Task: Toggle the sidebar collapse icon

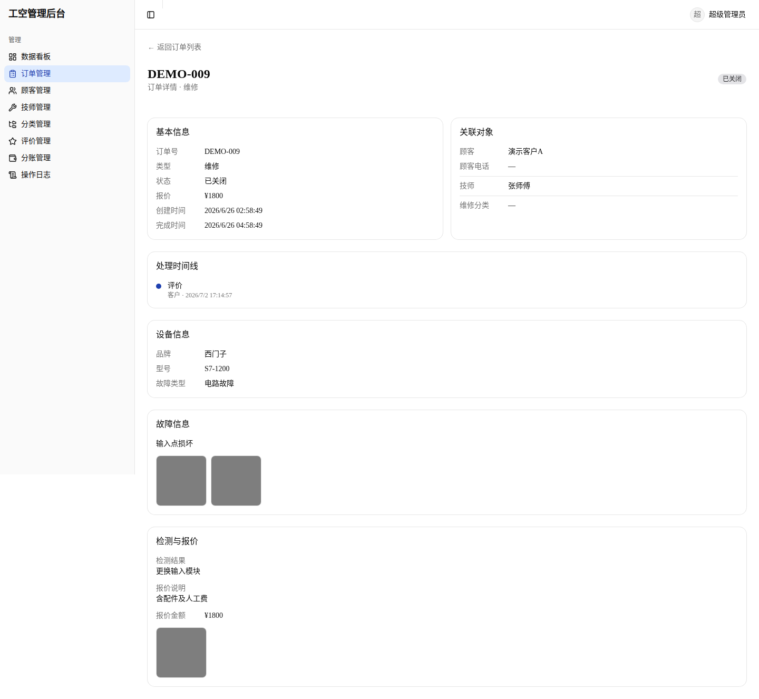Action: (151, 15)
